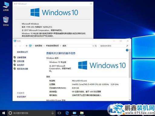
Task: Click the Cortana circle icon
Action: click(x=10, y=113)
